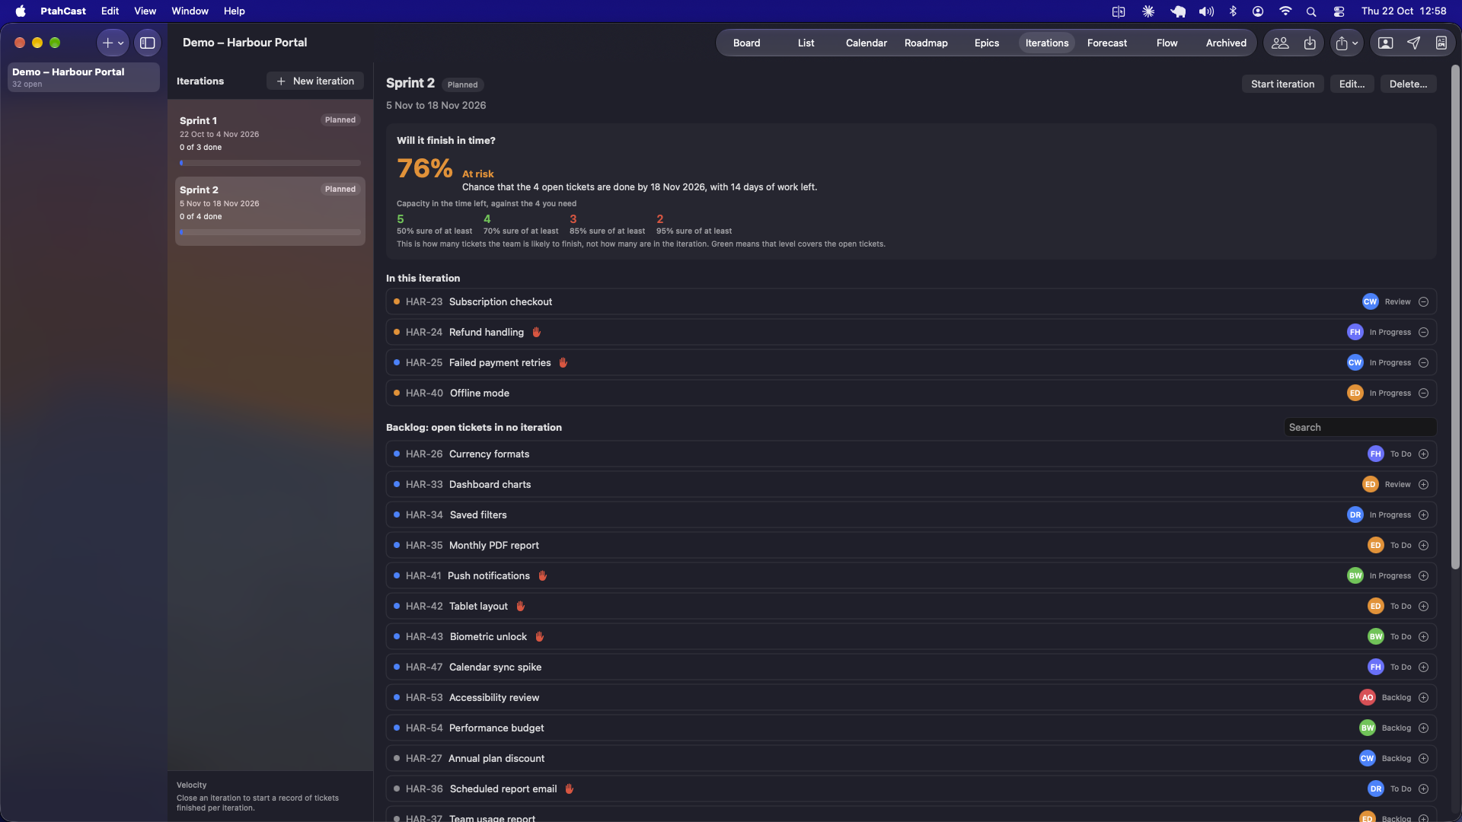This screenshot has width=1462, height=822.
Task: Open the Window menu
Action: coord(190,11)
